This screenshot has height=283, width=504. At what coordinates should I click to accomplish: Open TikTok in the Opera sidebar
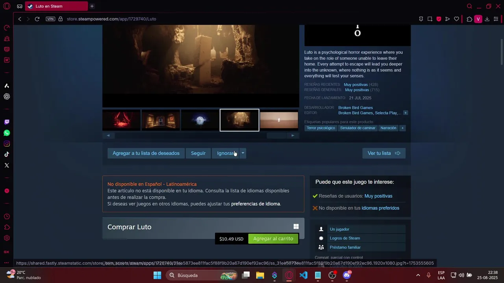(x=7, y=154)
